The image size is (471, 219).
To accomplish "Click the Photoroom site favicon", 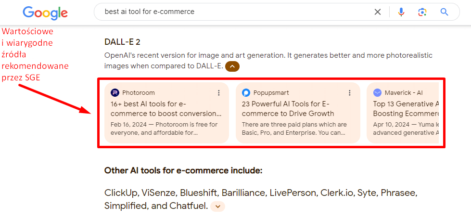I will click(115, 93).
